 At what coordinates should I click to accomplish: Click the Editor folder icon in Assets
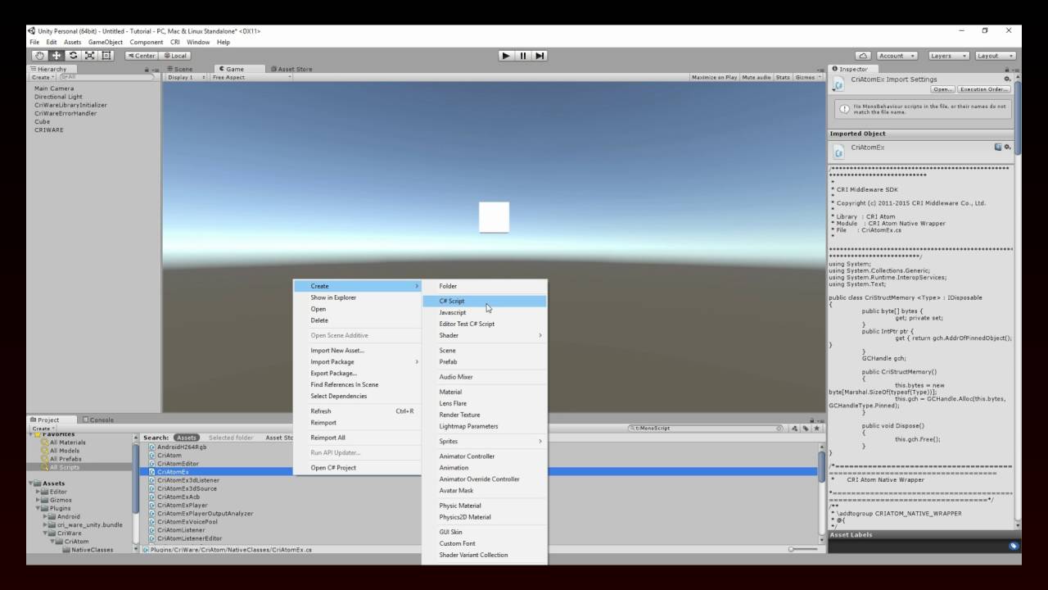[43, 492]
